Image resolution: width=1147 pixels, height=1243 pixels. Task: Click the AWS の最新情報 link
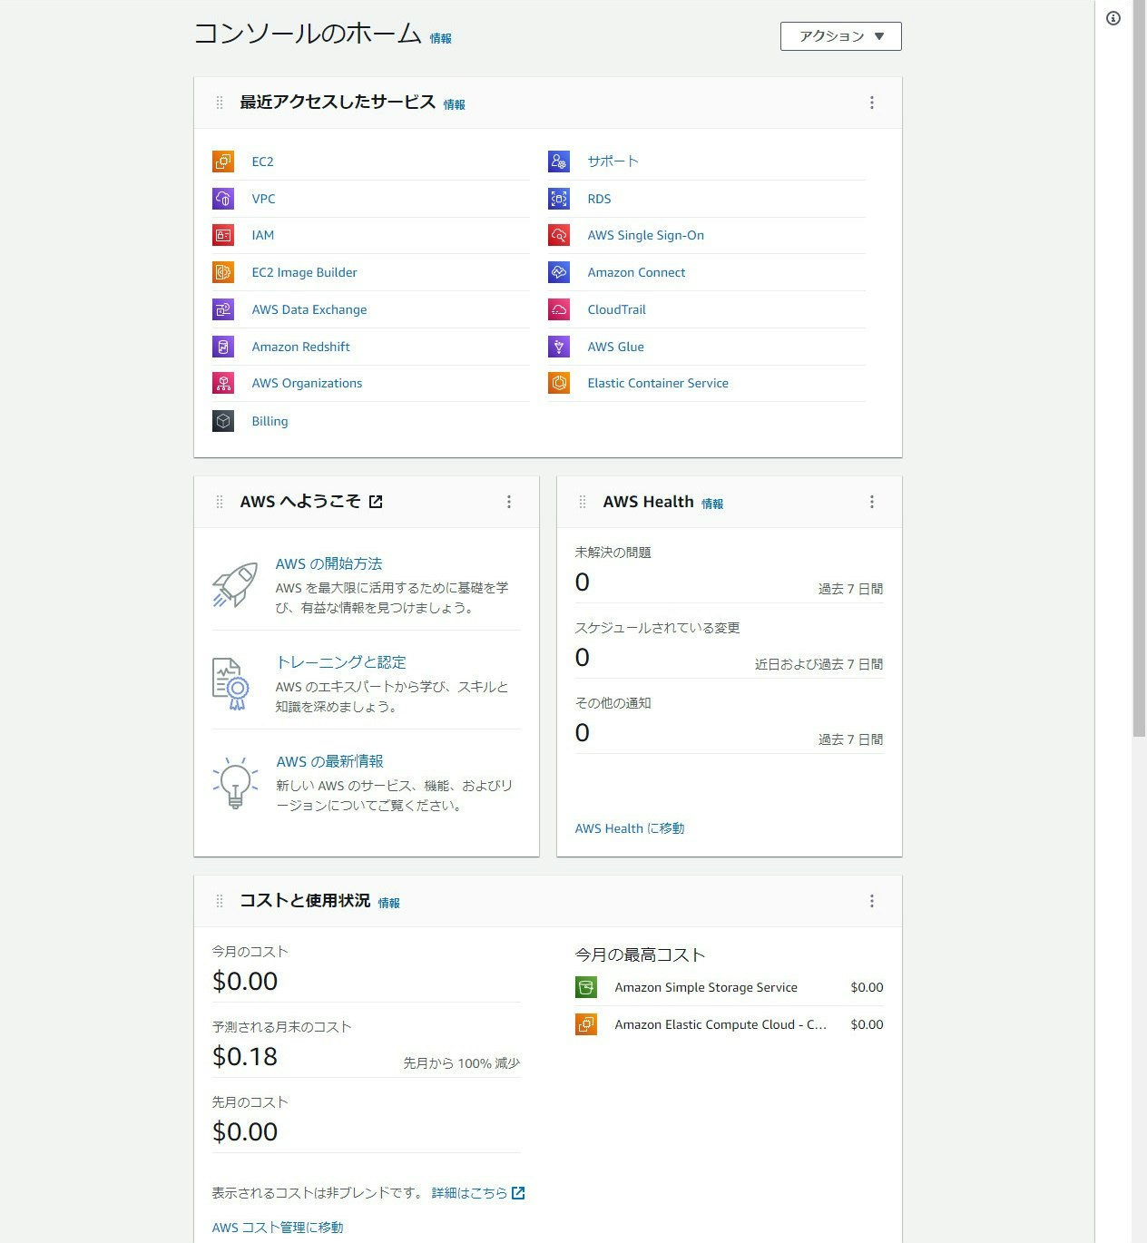tap(329, 761)
